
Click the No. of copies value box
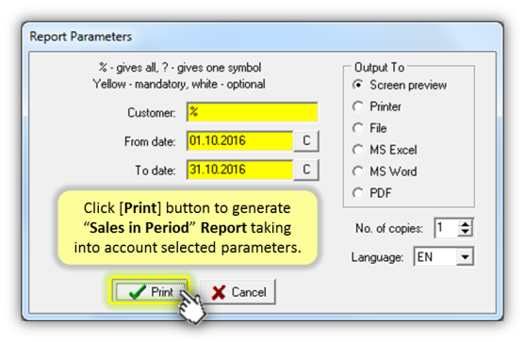tap(447, 228)
